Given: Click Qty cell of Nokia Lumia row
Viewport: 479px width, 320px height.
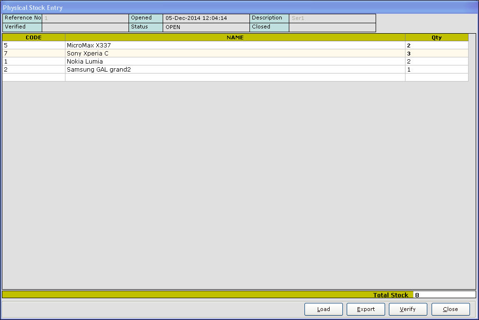Looking at the screenshot, I should pyautogui.click(x=436, y=61).
